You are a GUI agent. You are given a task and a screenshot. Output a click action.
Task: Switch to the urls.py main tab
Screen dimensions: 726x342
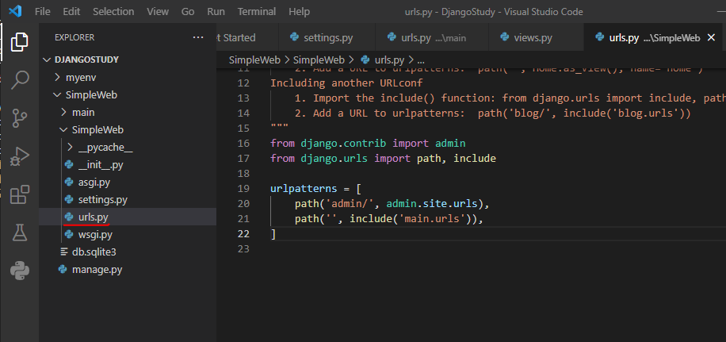coord(431,37)
